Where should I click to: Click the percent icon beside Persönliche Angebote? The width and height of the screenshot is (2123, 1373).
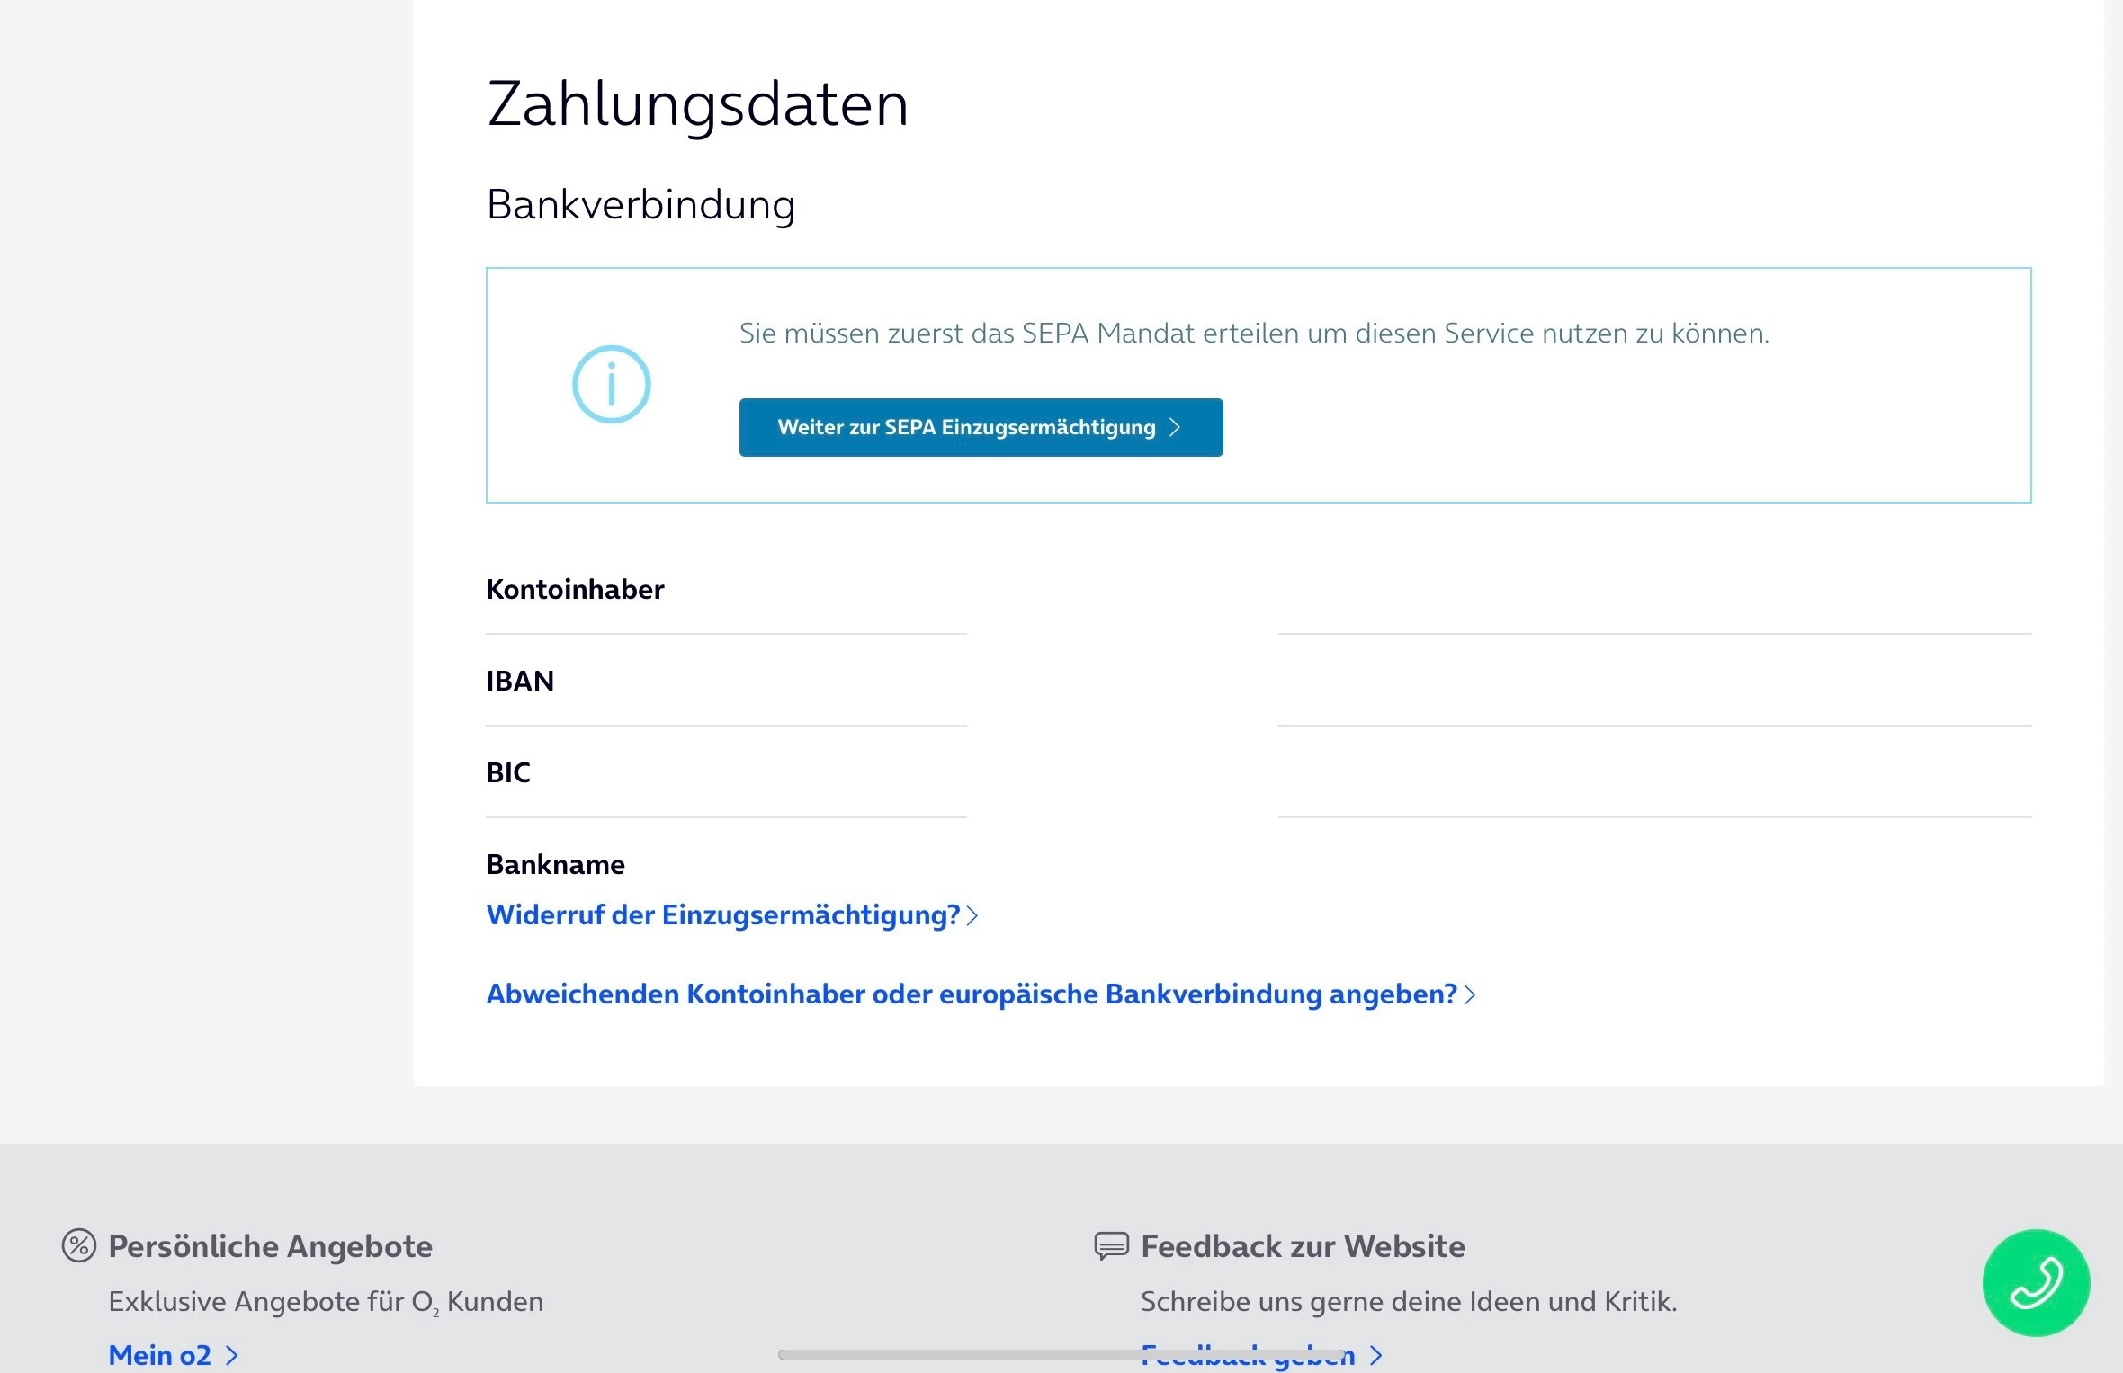[x=79, y=1246]
